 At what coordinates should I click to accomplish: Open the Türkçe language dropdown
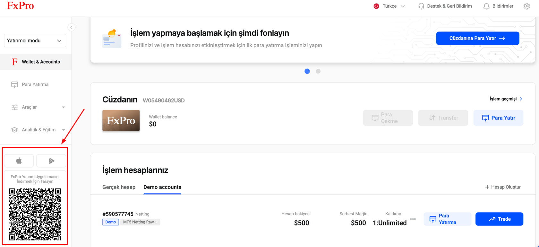click(389, 6)
